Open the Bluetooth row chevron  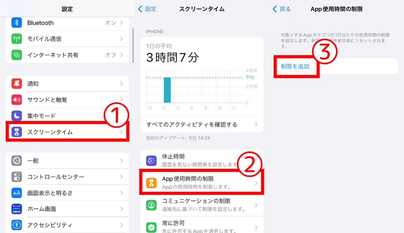[122, 23]
